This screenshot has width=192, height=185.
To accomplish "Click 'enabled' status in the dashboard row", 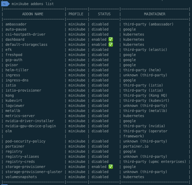I will (99, 40).
